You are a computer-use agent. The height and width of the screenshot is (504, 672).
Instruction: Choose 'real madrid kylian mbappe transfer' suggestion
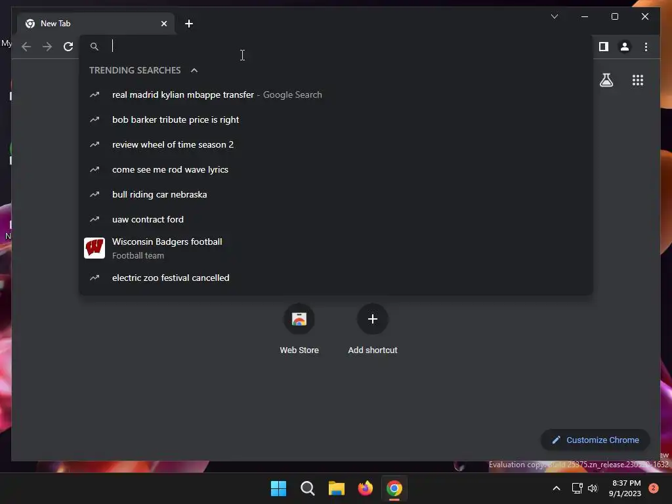336,94
